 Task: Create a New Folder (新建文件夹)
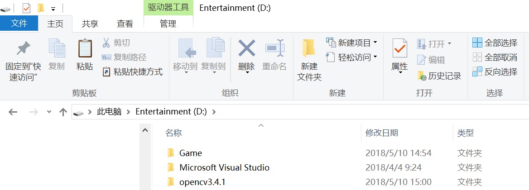309,60
